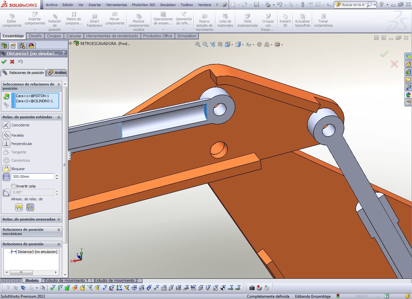Accept mate with green checkmark in panel
The image size is (412, 299).
pos(4,61)
